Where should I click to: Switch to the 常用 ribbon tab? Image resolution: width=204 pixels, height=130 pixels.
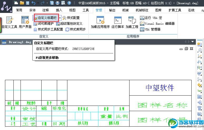19,10
